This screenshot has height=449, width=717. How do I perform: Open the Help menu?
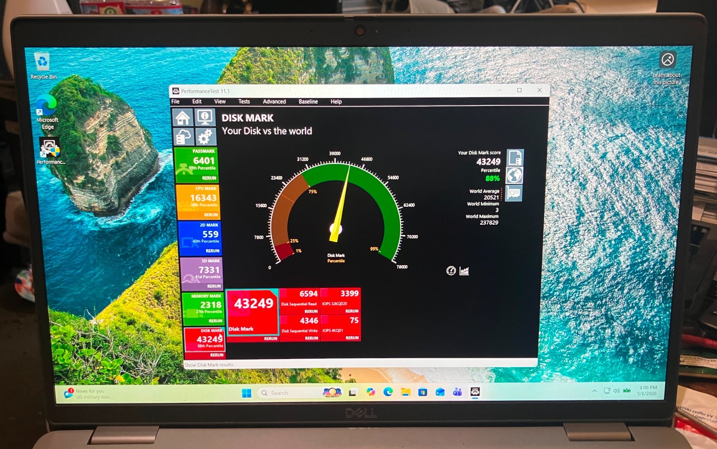(x=336, y=102)
